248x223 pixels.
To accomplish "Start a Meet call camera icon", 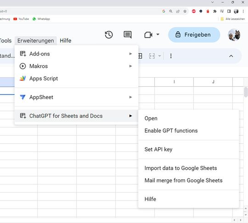I will coord(148,35).
